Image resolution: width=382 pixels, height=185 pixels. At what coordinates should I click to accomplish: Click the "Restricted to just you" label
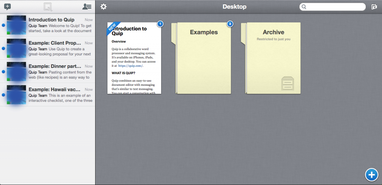(x=273, y=39)
